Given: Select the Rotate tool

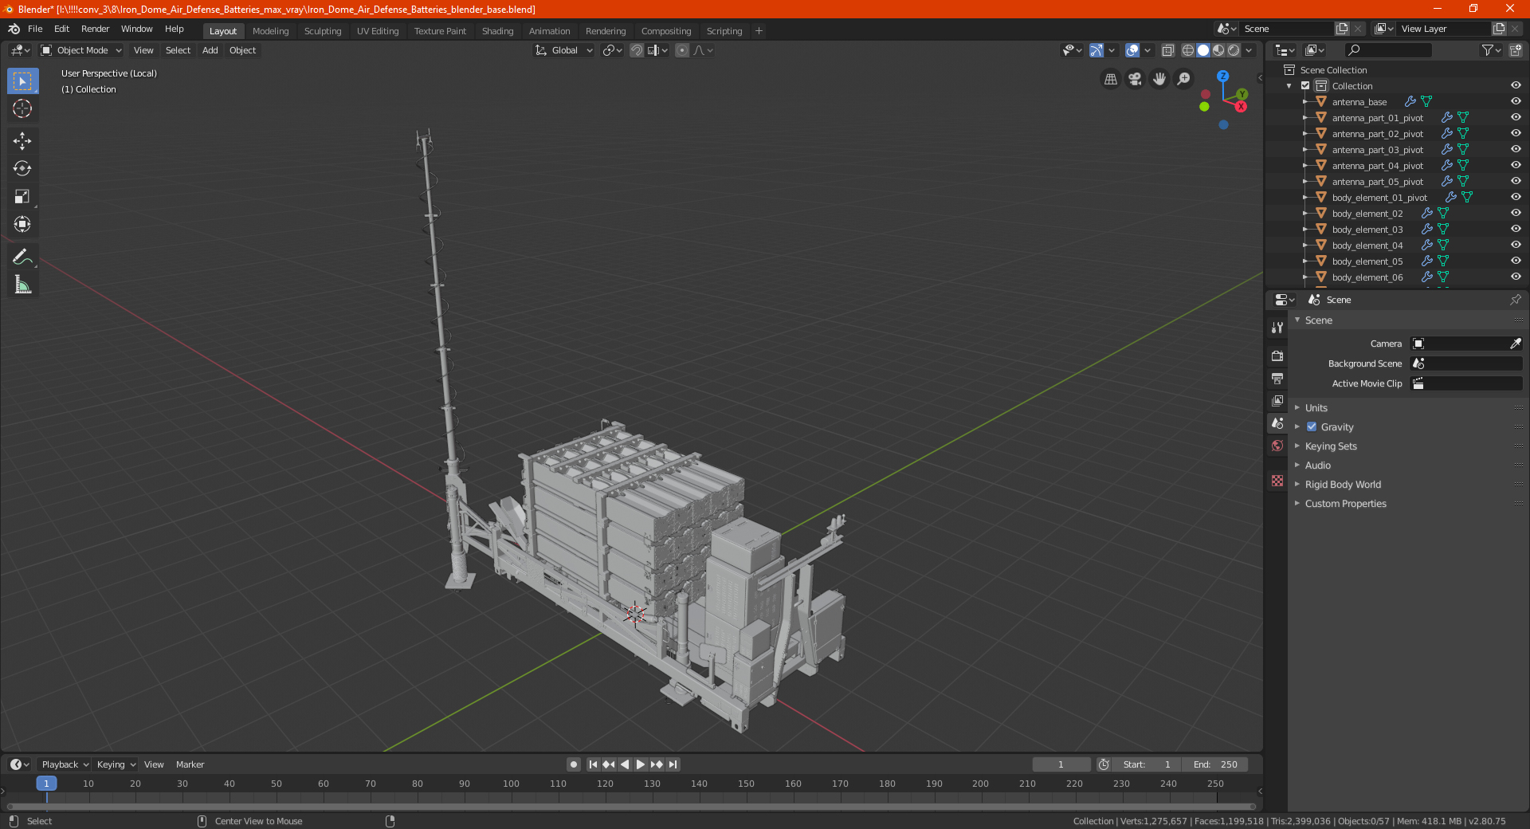Looking at the screenshot, I should click(22, 168).
